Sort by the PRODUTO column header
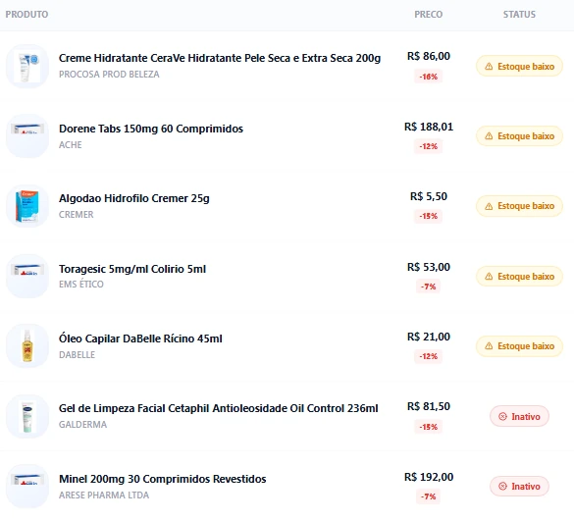Image resolution: width=574 pixels, height=521 pixels. pos(26,15)
